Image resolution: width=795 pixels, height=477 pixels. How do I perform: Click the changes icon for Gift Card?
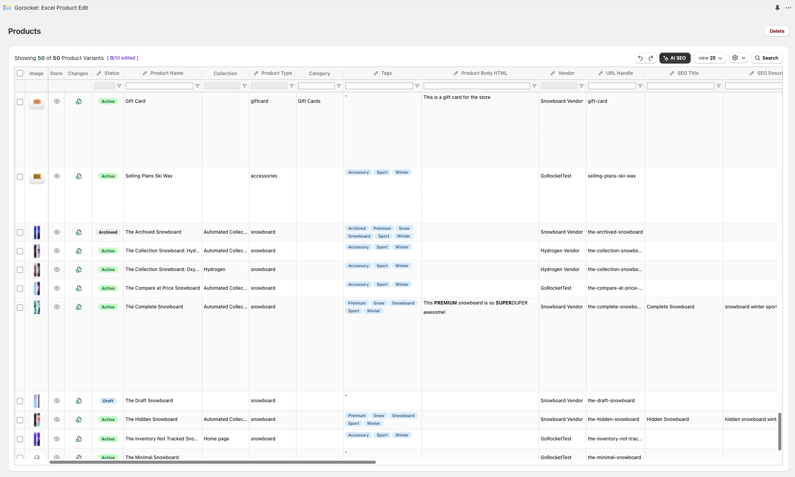pyautogui.click(x=79, y=101)
